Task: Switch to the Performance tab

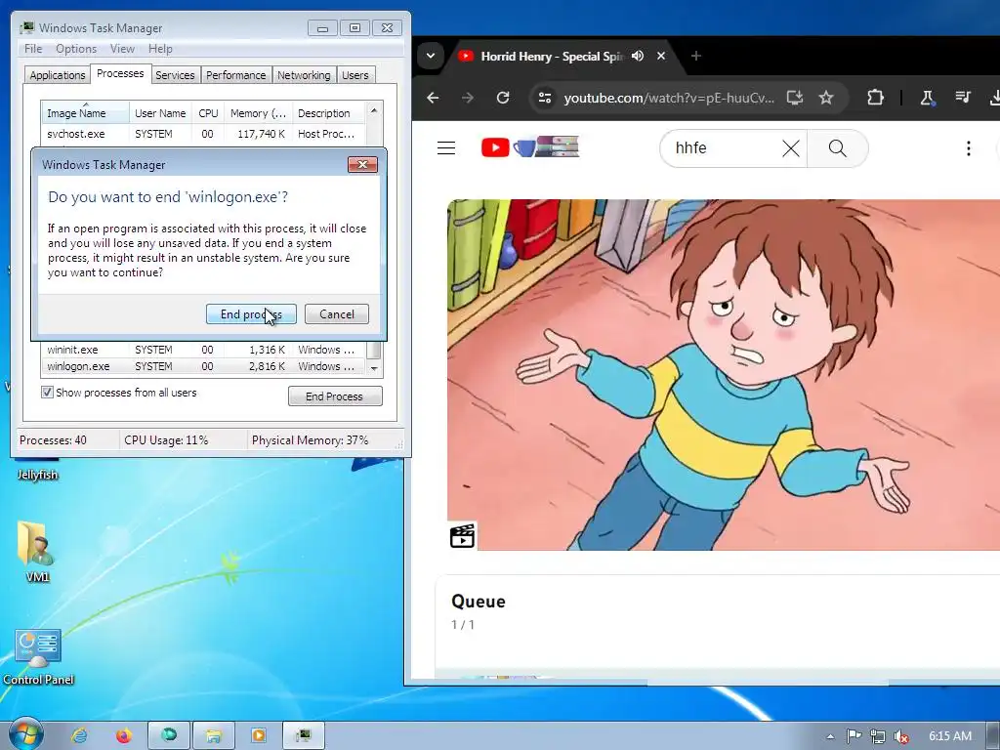Action: 236,75
